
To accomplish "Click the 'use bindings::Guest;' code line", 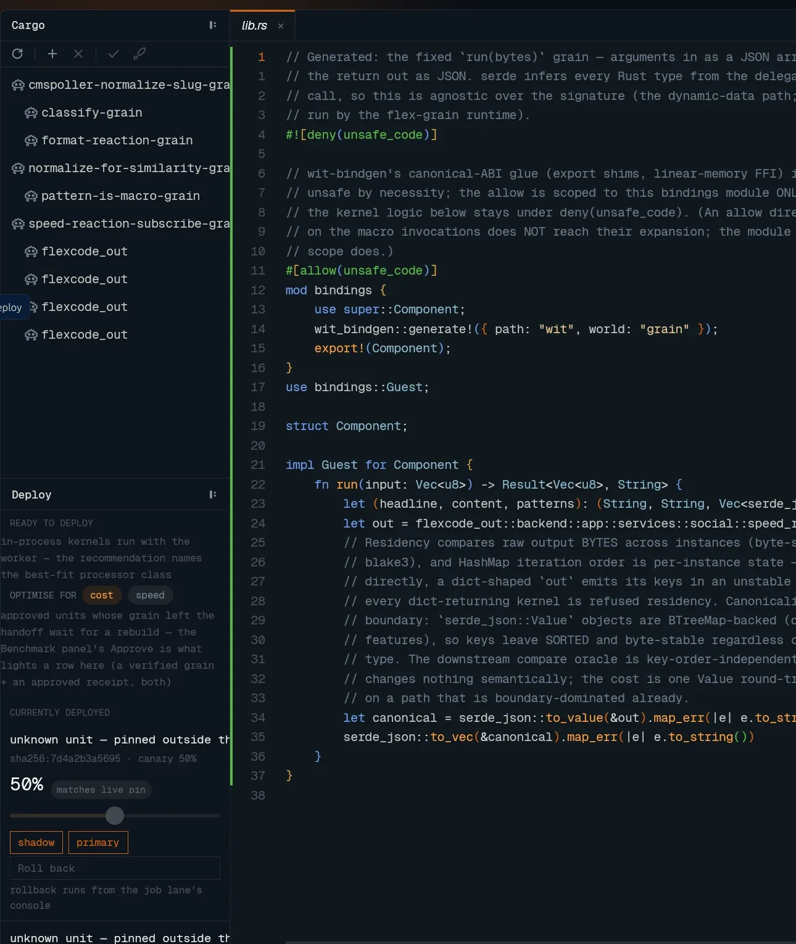I will (x=357, y=387).
